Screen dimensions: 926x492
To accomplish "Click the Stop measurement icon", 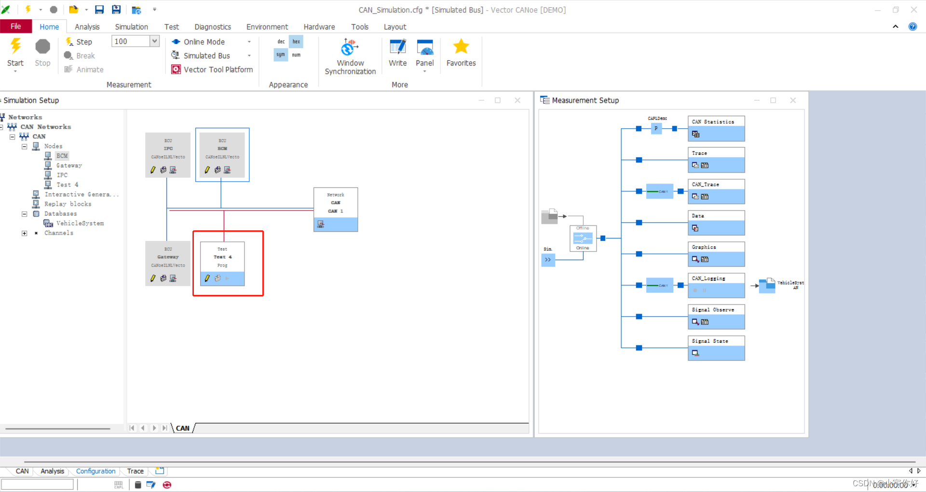I will point(42,46).
